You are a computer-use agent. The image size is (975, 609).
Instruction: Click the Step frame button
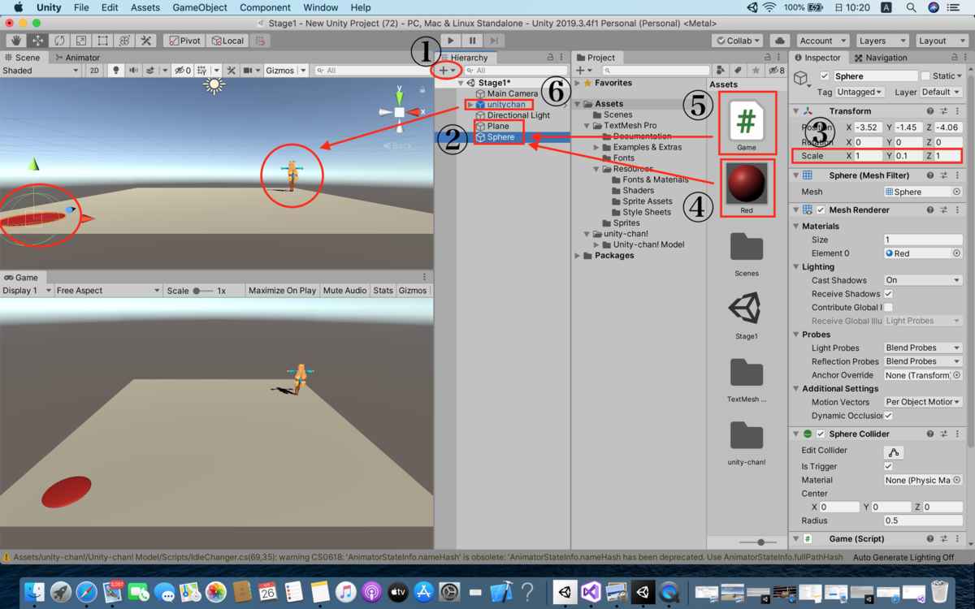click(494, 41)
